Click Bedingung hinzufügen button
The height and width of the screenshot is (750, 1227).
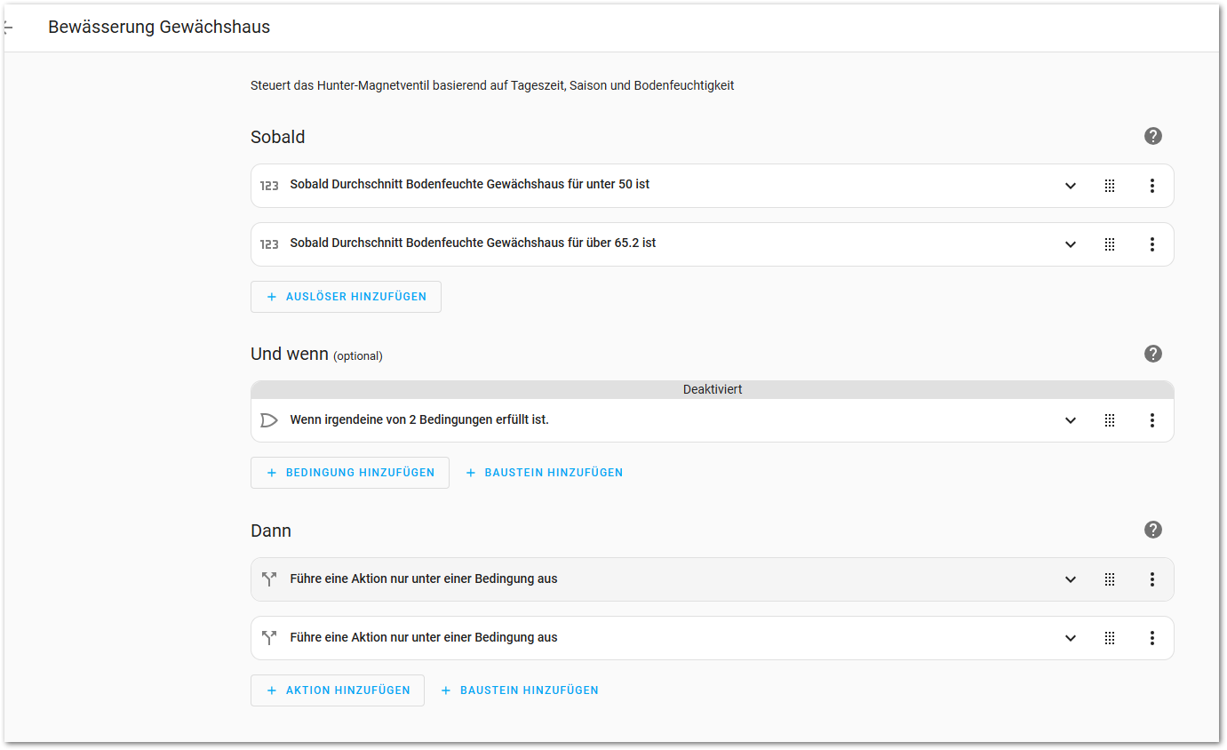(x=350, y=473)
